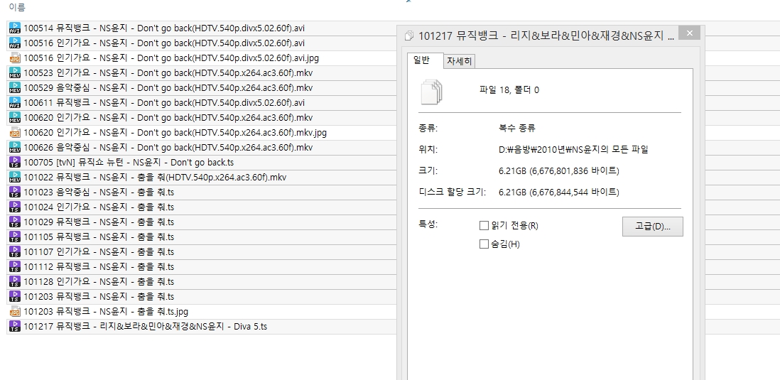Screen dimensions: 780x380
Task: Click the MKV icon of 101022 뮤직뱅크 file
Action: click(x=15, y=178)
